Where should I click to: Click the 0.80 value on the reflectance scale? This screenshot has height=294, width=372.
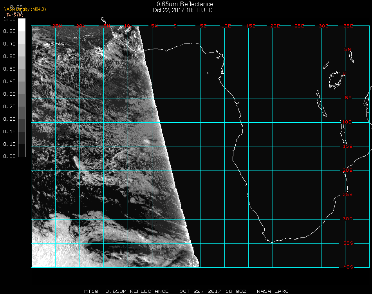click(x=9, y=31)
